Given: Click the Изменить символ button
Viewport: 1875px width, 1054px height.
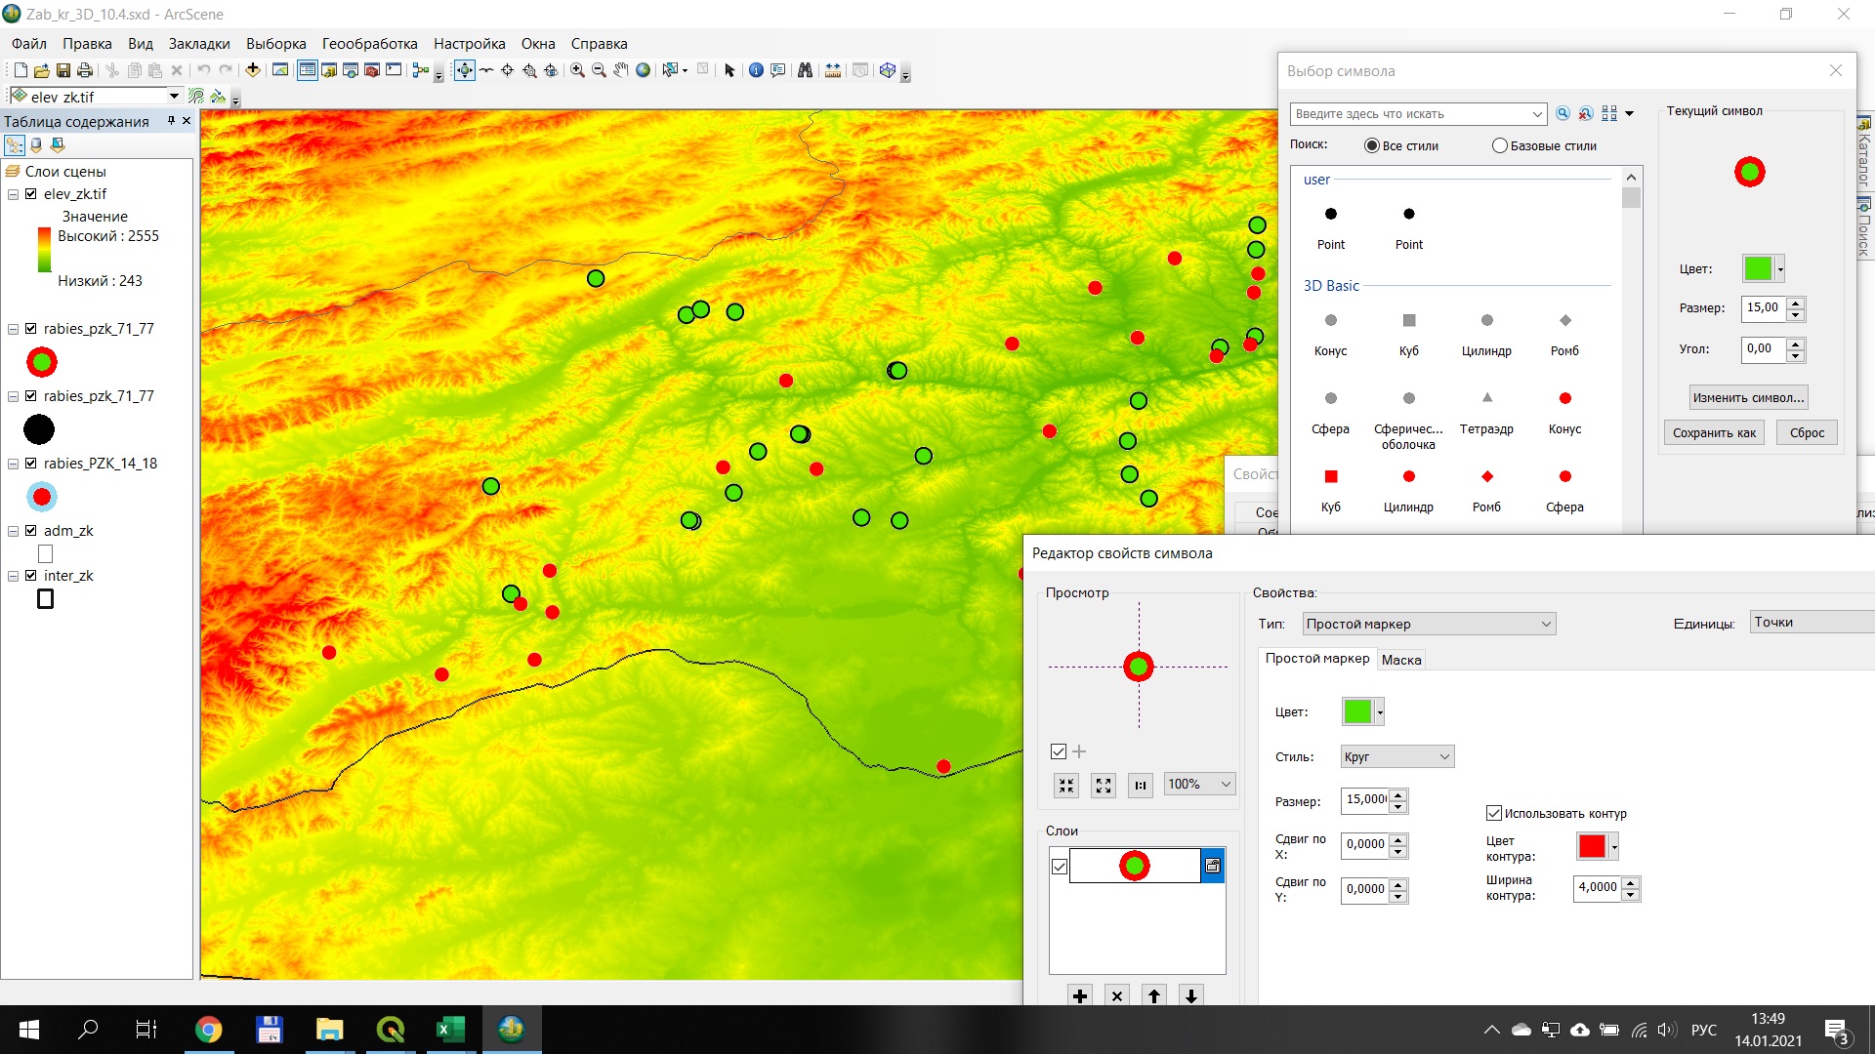Looking at the screenshot, I should 1748,397.
